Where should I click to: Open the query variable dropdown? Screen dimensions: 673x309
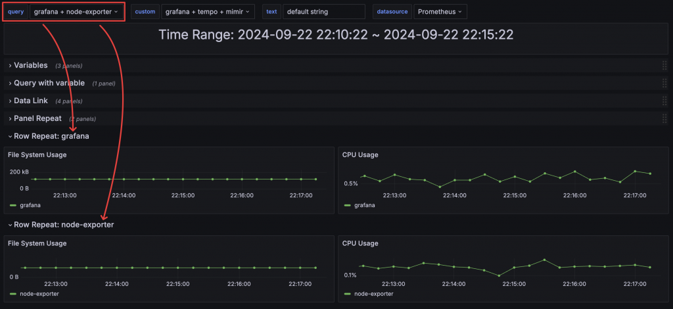tap(76, 12)
